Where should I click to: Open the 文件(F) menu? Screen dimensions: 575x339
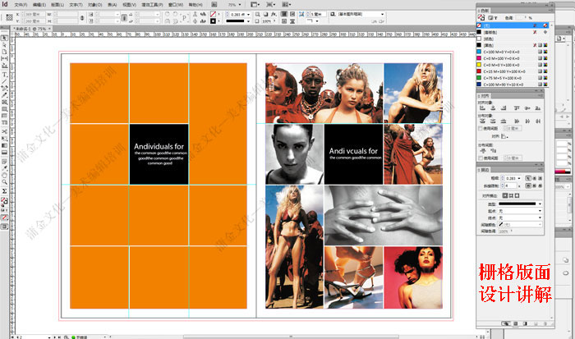(21, 5)
